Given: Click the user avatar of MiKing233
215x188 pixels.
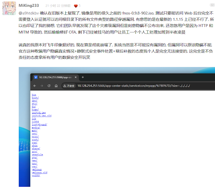Looking at the screenshot, I should [8, 8].
